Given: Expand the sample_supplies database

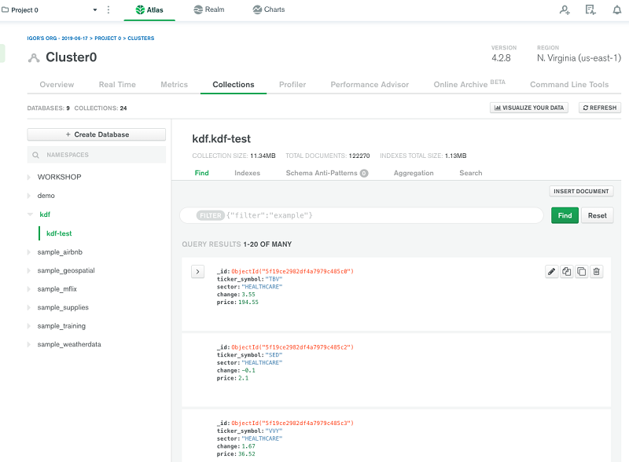Looking at the screenshot, I should (x=29, y=307).
